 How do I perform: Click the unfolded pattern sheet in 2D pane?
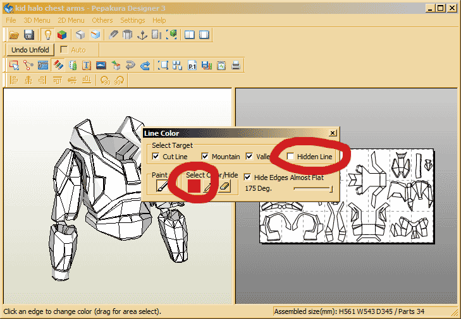pos(347,196)
